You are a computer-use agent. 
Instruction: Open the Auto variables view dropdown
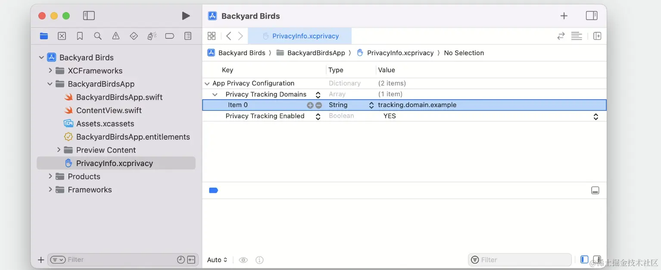click(217, 260)
